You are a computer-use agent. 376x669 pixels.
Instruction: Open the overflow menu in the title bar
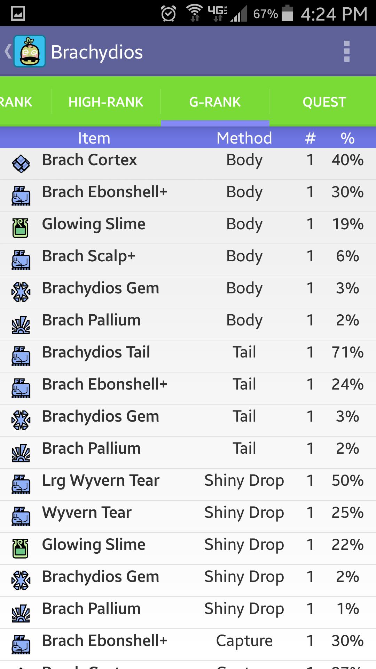pyautogui.click(x=347, y=52)
